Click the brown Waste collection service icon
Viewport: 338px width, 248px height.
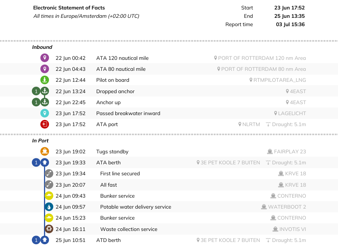[49, 229]
